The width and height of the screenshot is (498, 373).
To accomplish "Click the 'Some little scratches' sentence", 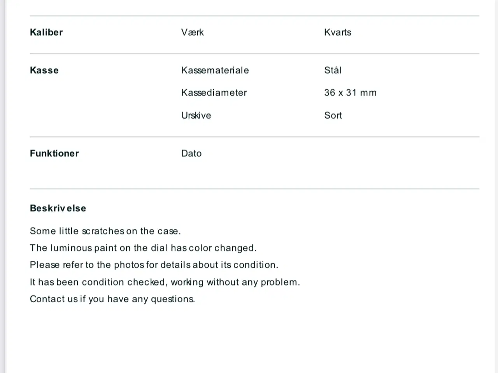I will tap(105, 231).
